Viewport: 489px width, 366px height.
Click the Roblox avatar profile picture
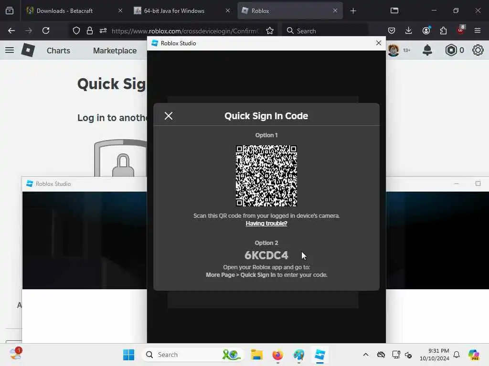[393, 50]
